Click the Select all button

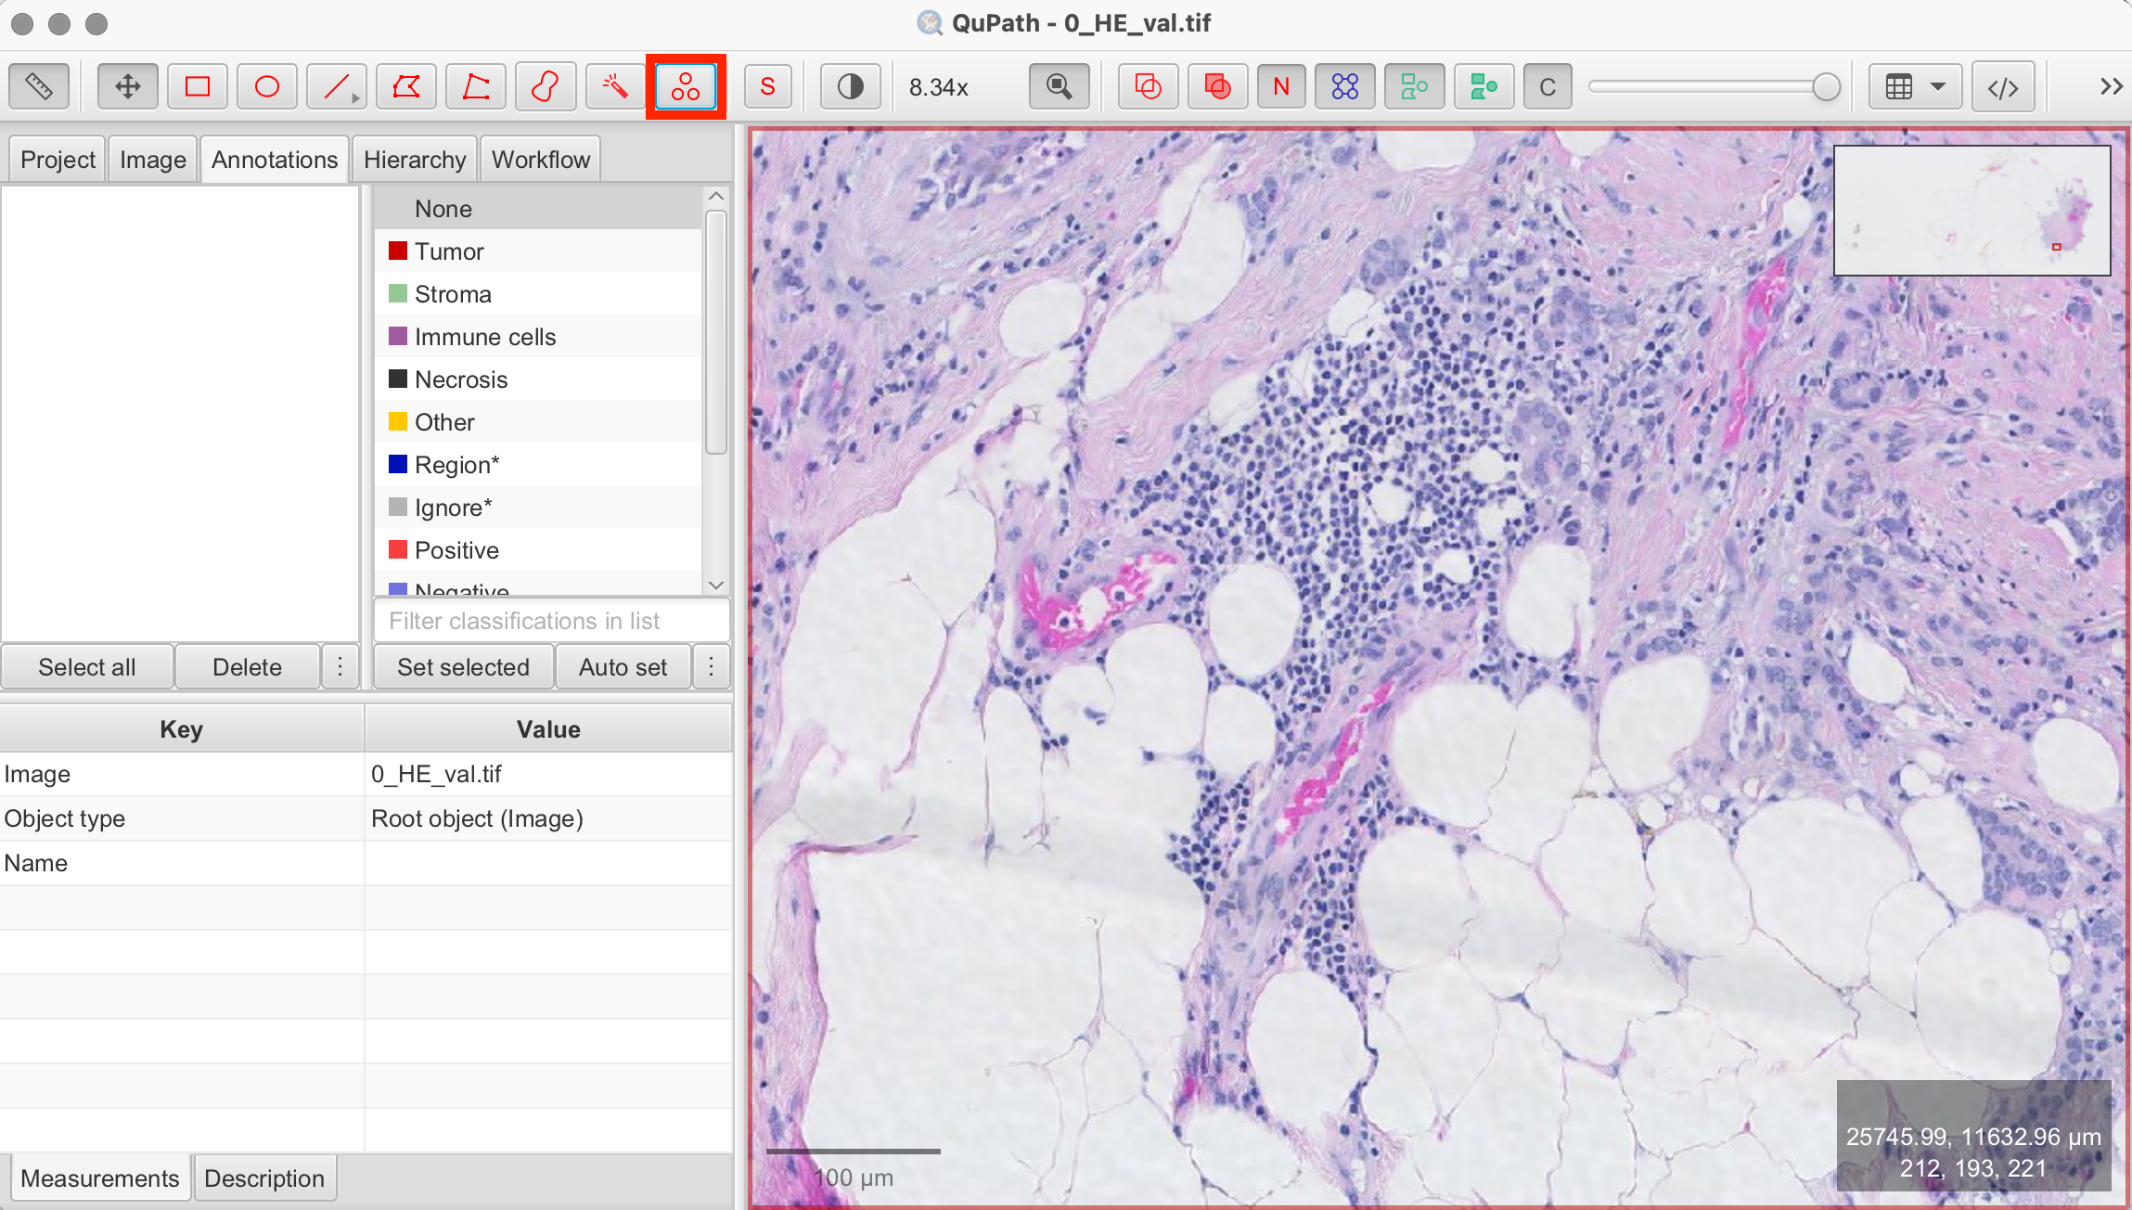pyautogui.click(x=87, y=667)
